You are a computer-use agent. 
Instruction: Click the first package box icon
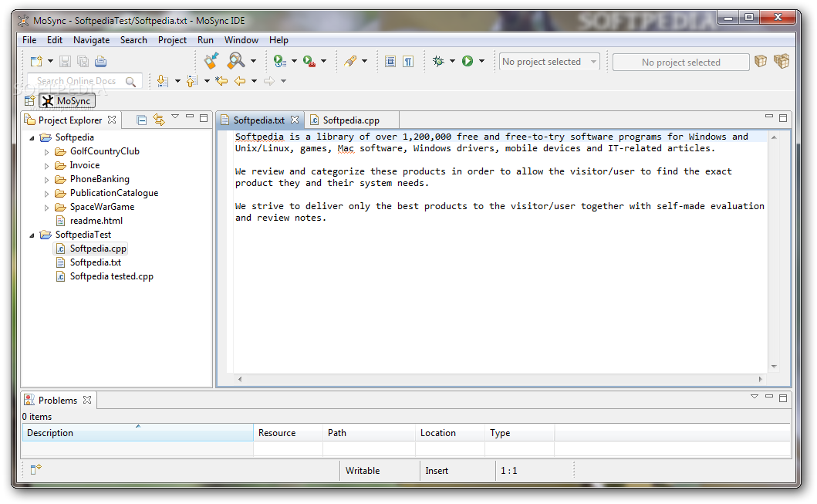point(761,62)
